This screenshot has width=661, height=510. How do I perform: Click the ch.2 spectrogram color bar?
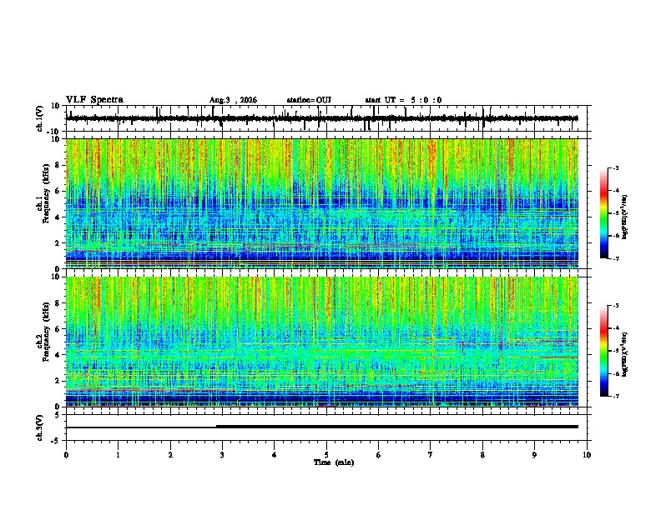603,351
